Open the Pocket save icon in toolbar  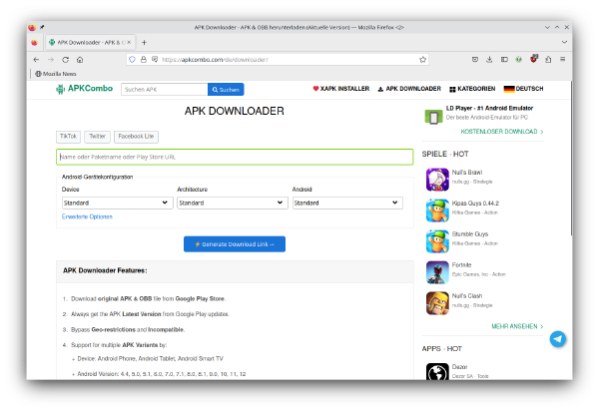[x=475, y=59]
